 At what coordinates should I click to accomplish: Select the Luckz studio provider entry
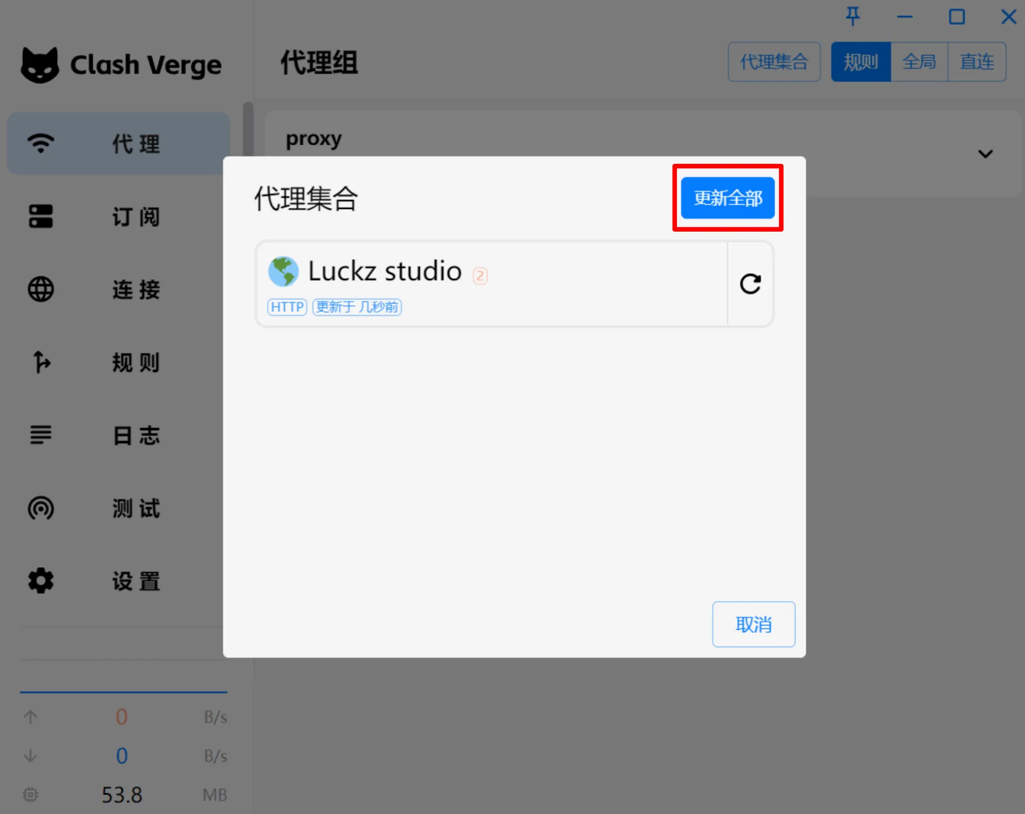click(x=492, y=284)
